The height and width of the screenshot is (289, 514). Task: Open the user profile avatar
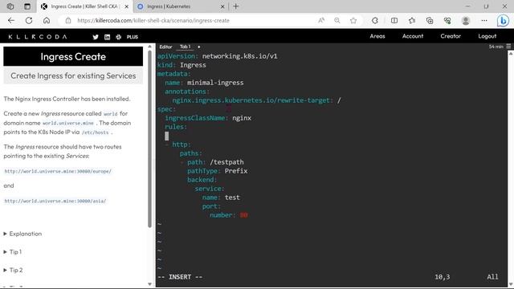[x=466, y=20]
